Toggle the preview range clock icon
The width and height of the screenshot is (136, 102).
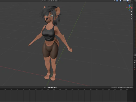(118, 87)
